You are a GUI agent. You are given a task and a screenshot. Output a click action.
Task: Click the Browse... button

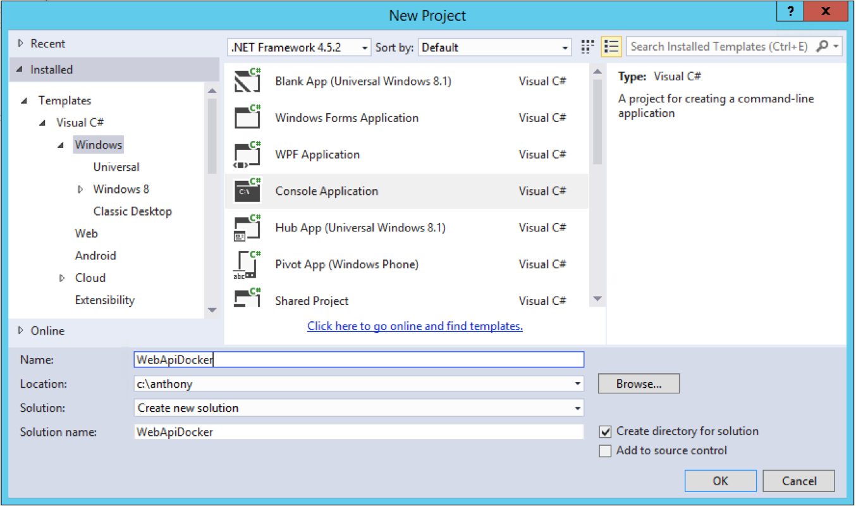pos(639,384)
